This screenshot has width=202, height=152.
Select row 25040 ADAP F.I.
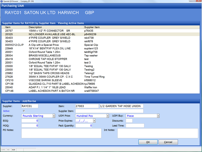pyautogui.click(x=100, y=87)
